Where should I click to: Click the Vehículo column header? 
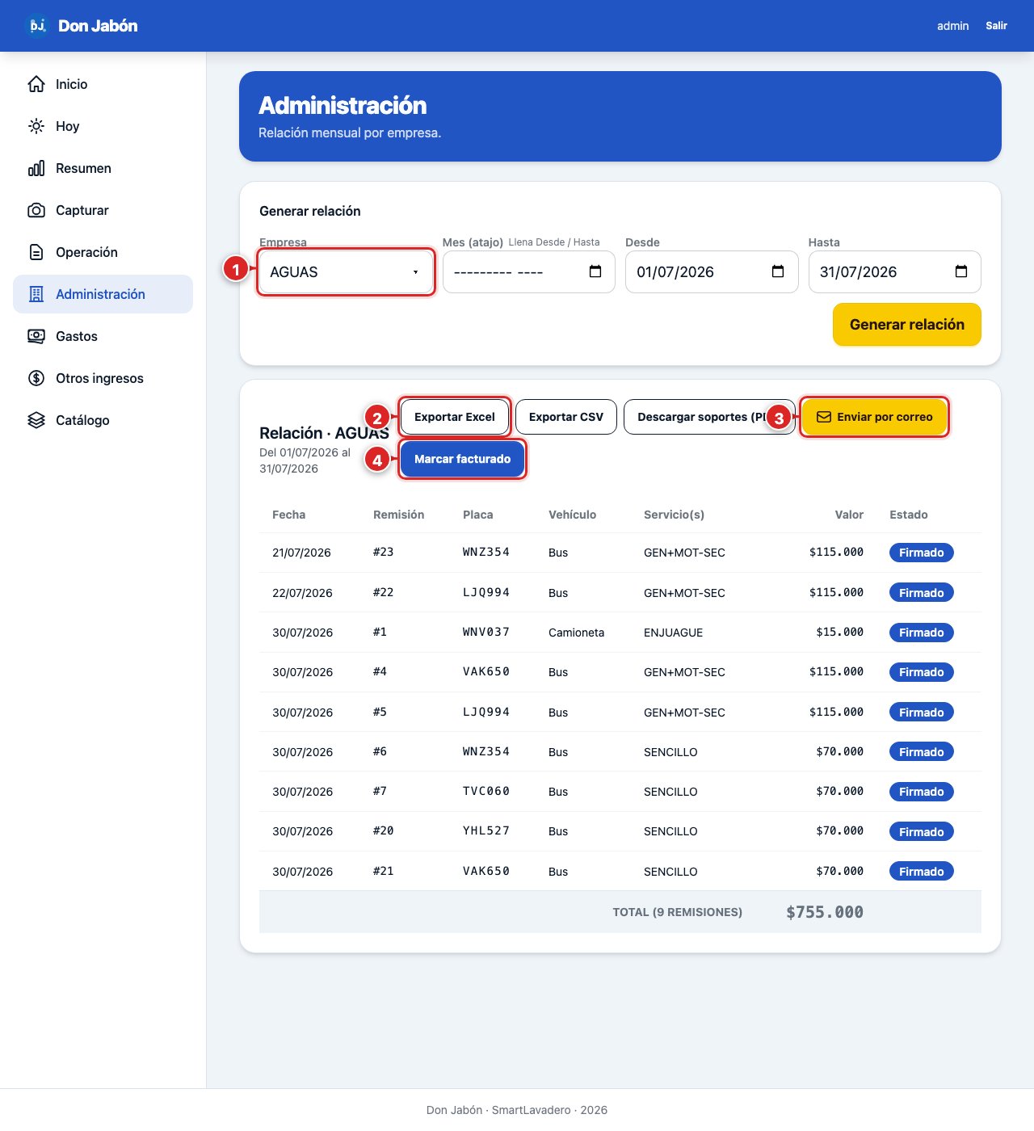pyautogui.click(x=573, y=515)
